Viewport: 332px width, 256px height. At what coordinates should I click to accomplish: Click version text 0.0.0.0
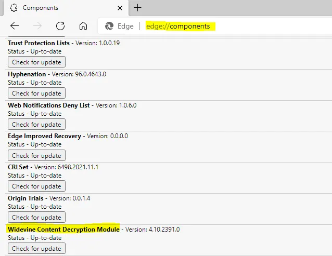pos(119,136)
